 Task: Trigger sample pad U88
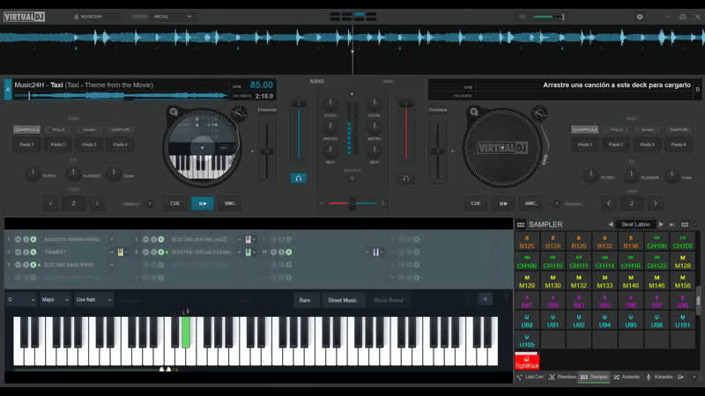[x=527, y=321]
